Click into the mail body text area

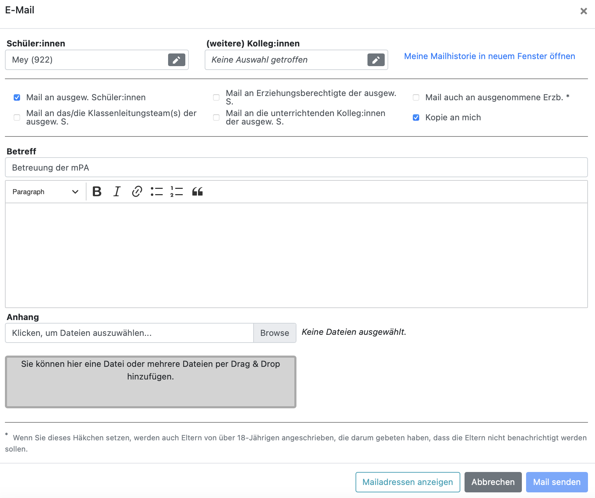point(296,255)
